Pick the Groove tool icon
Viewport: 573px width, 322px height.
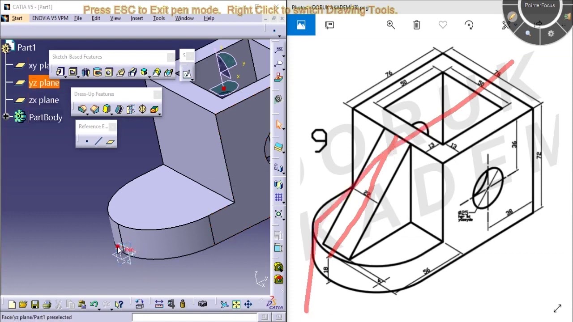[x=97, y=72]
